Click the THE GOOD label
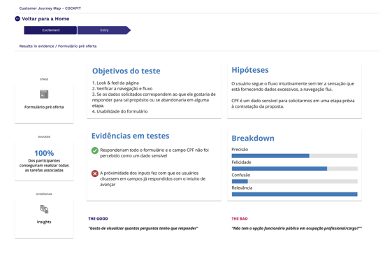385x275 pixels. 99,219
